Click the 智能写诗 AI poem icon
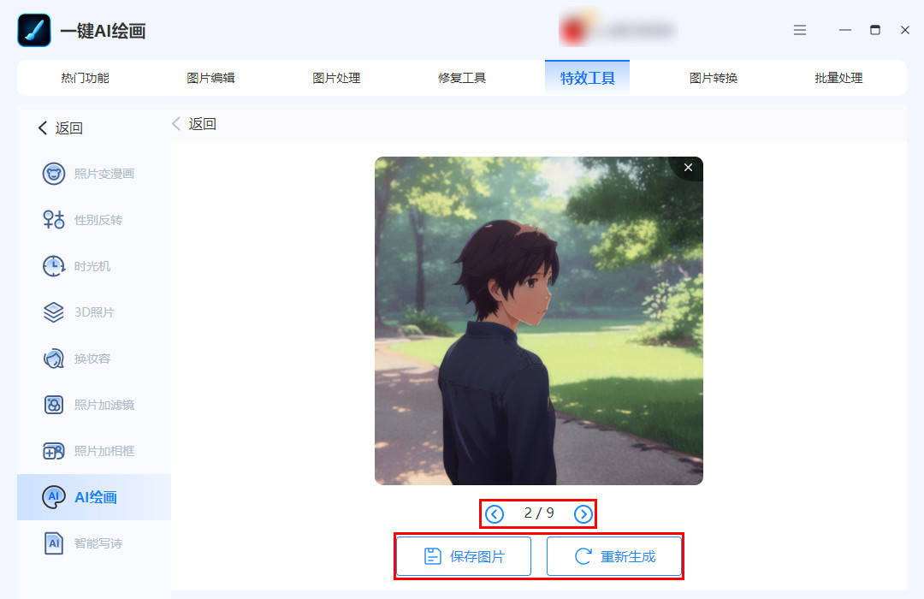Screen dimensions: 924x599 click(x=54, y=543)
